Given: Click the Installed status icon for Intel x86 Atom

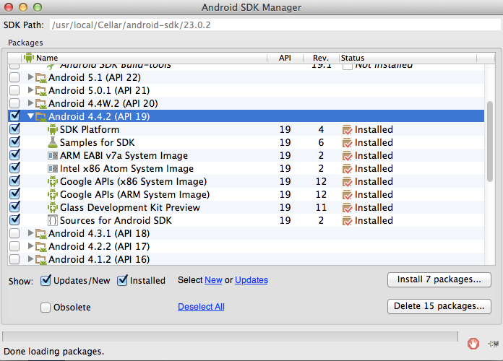Looking at the screenshot, I should (347, 169).
